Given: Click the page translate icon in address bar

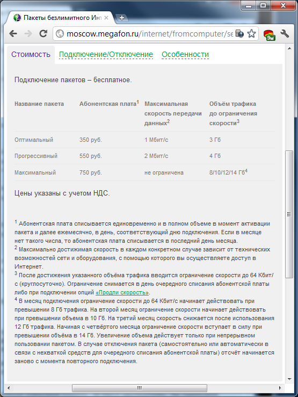Looking at the screenshot, I should coord(239,34).
